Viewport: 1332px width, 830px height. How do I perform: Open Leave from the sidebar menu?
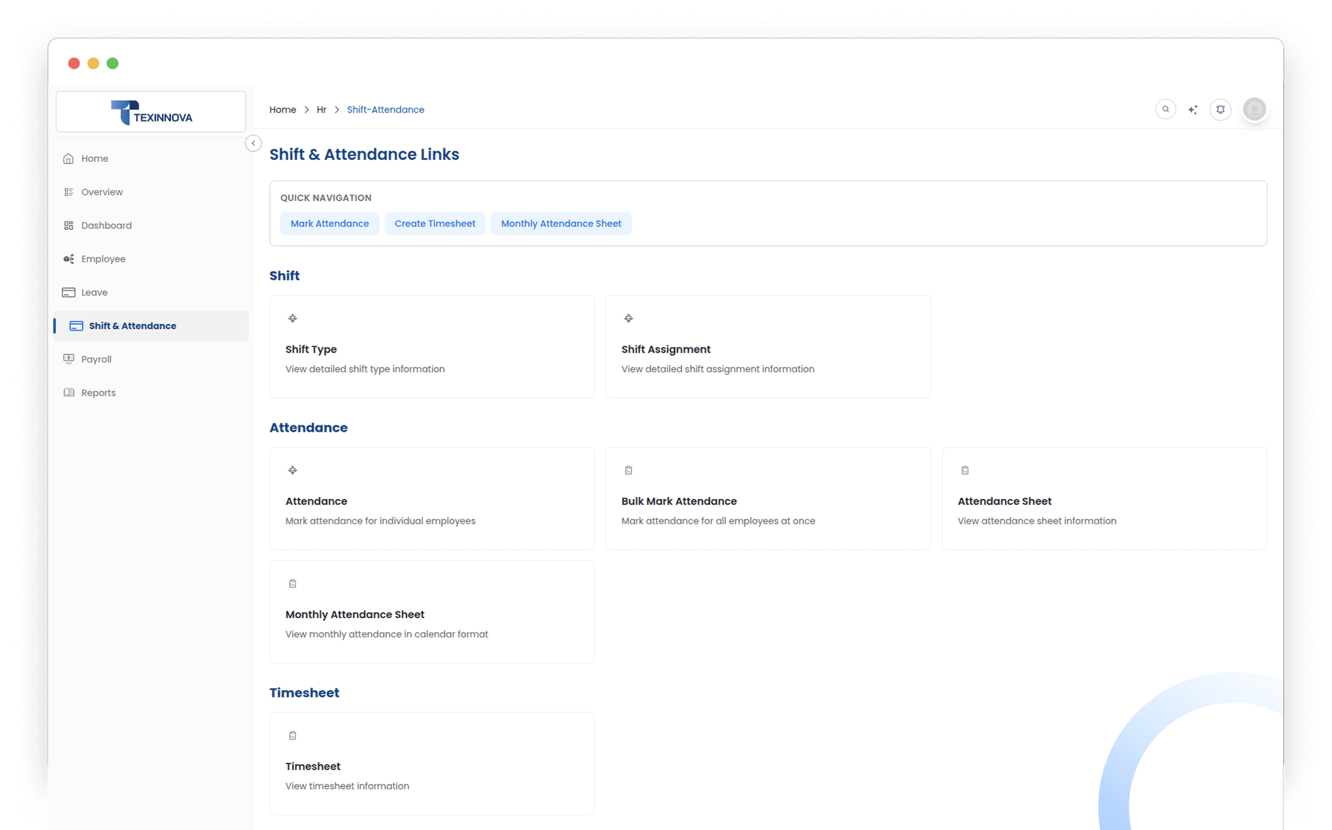tap(94, 292)
